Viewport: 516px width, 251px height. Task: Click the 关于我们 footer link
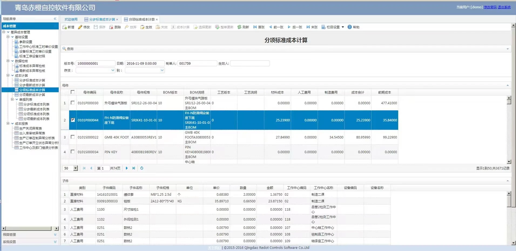(214, 248)
